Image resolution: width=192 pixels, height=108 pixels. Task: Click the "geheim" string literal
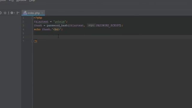tap(60, 22)
